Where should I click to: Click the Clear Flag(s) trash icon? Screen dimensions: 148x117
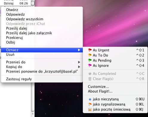pos(90,79)
